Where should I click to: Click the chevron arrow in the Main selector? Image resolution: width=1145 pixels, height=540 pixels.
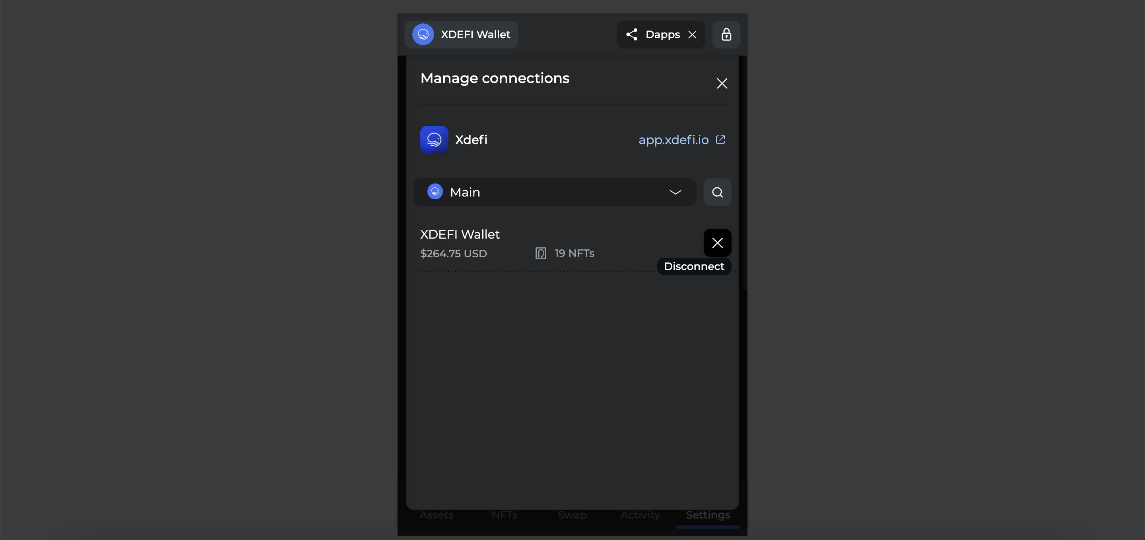pyautogui.click(x=675, y=192)
